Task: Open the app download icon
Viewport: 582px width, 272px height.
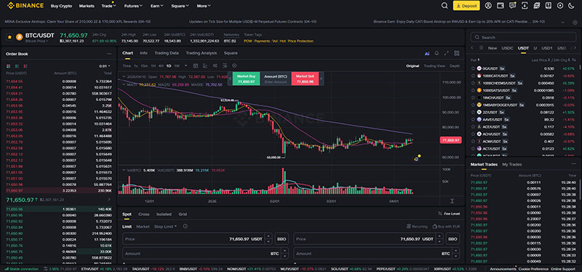Action: click(x=525, y=6)
